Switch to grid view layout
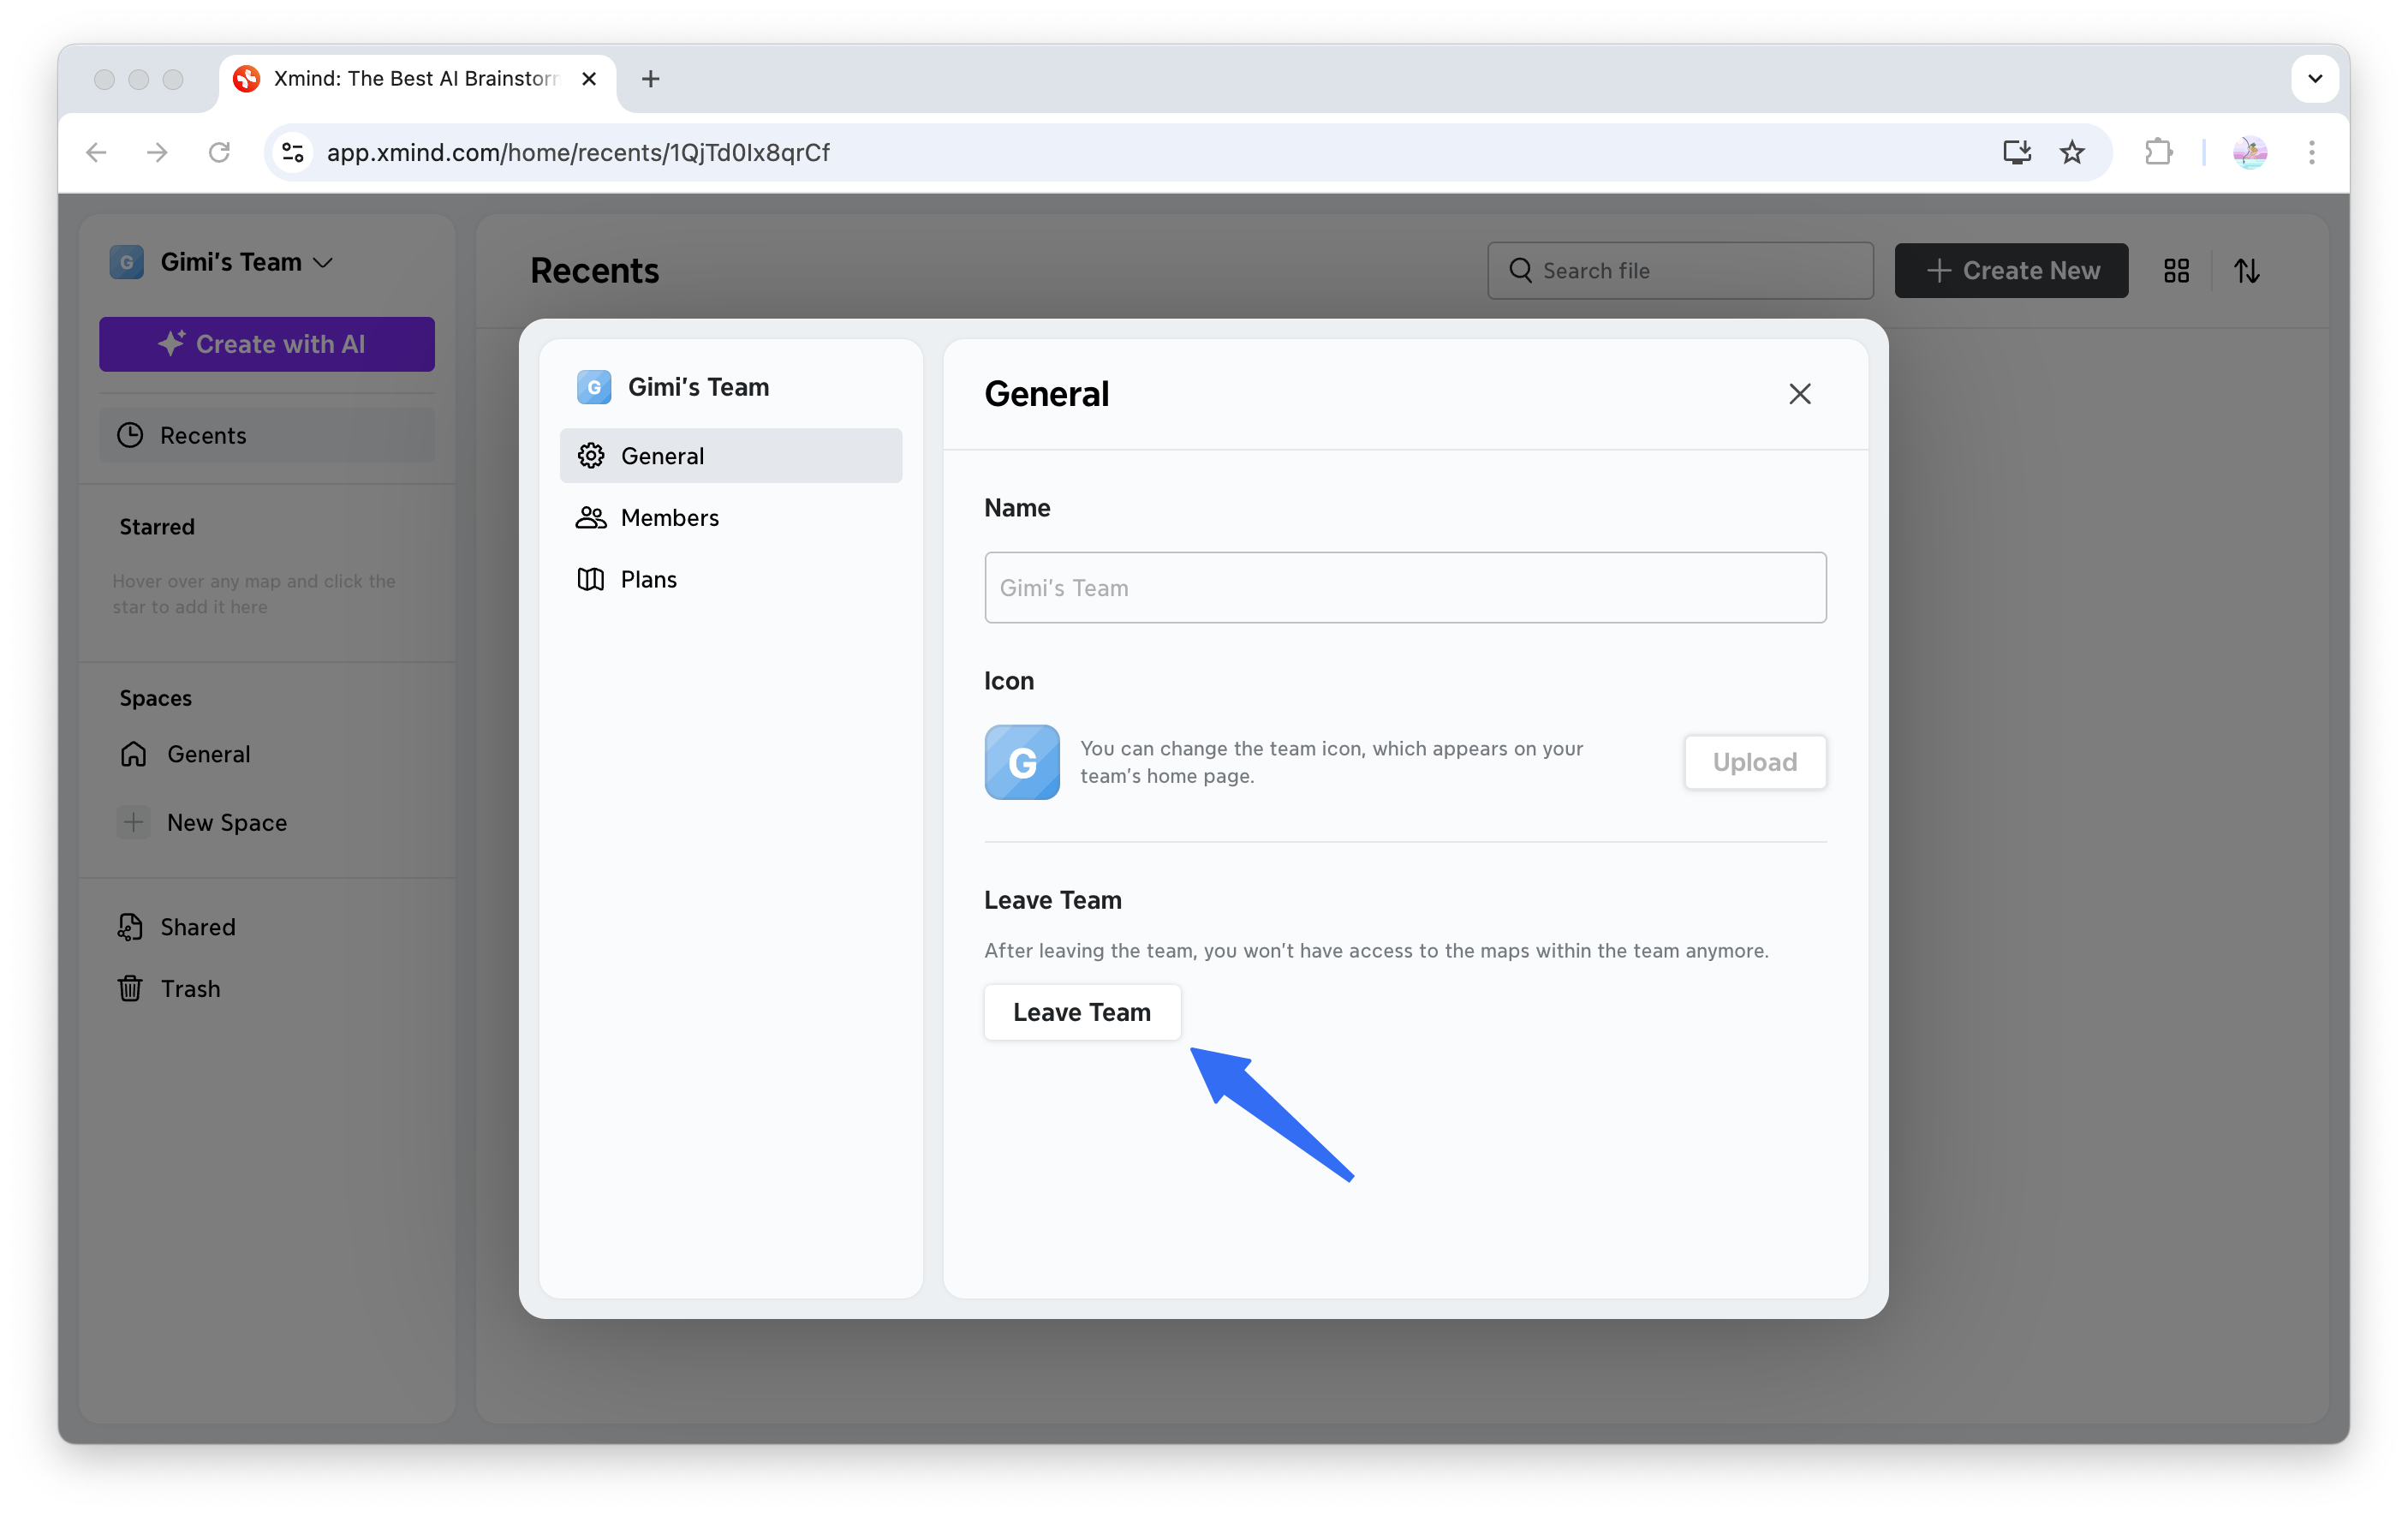The image size is (2408, 1516). tap(2177, 271)
